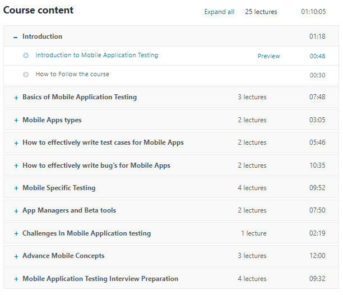Click plus icon for App Managers and Beta tools

(16, 211)
